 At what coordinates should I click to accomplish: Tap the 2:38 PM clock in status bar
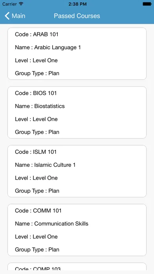[x=77, y=4]
